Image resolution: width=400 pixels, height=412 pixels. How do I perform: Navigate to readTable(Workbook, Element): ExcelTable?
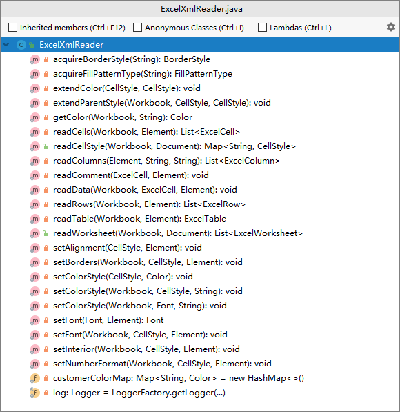click(139, 219)
